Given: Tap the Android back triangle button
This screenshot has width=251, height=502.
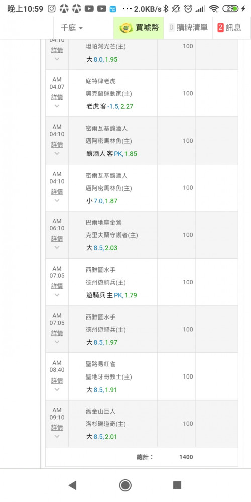Looking at the screenshot, I should click(x=72, y=485).
